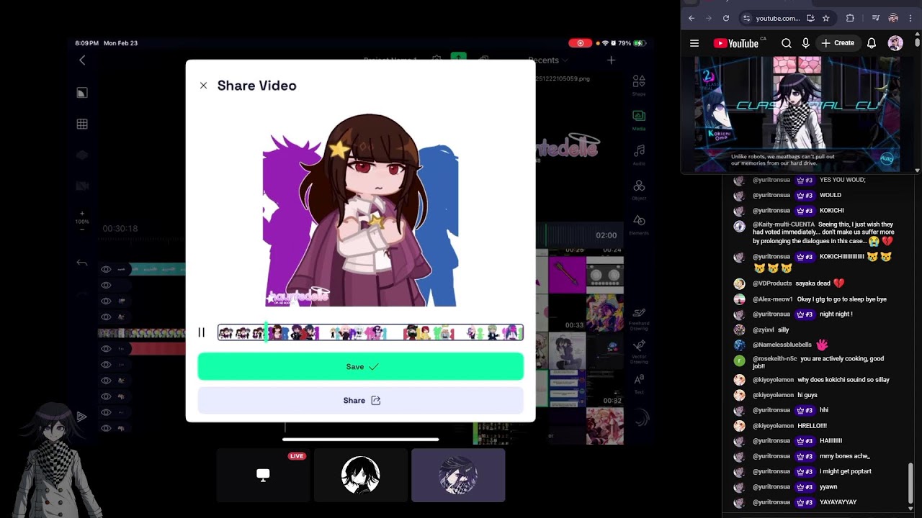Pause the Share Video preview playback
Viewport: 922px width, 518px height.
click(201, 332)
